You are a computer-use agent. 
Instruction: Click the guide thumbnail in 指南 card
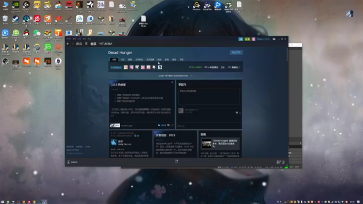206,144
